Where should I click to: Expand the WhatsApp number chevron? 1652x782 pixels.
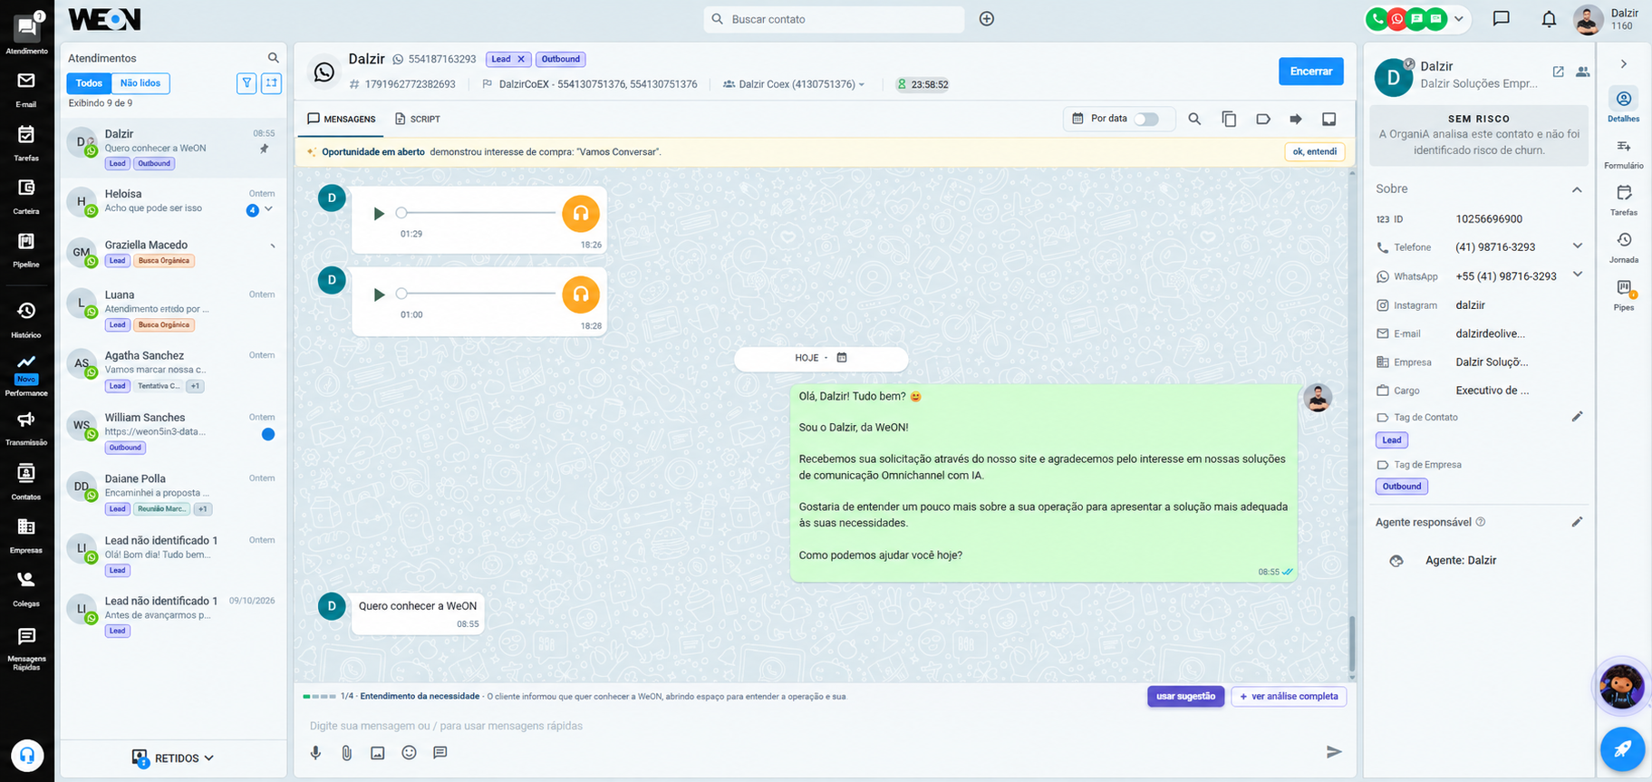click(x=1578, y=275)
